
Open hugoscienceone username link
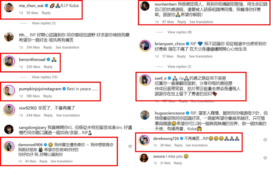(170, 113)
